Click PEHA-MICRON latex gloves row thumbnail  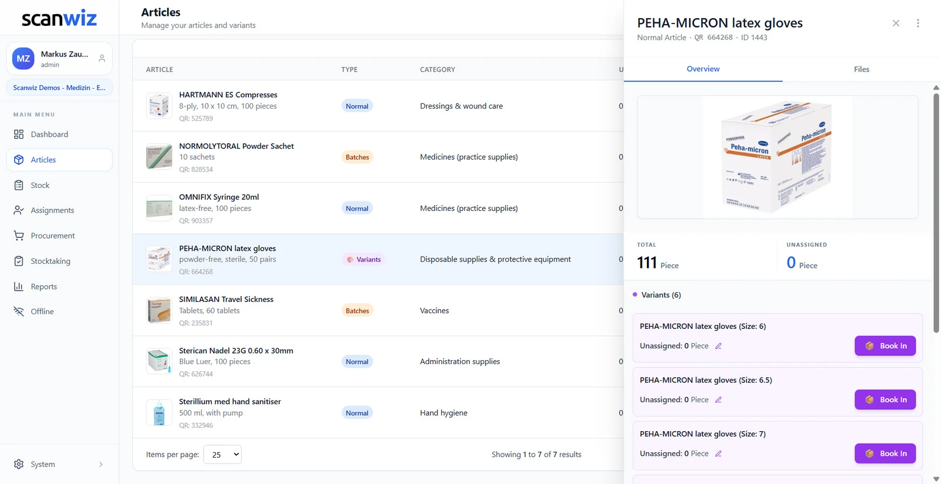click(x=159, y=259)
